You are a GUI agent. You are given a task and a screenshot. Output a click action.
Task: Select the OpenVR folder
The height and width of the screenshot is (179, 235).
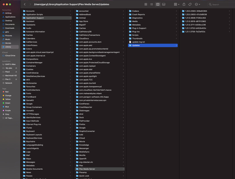click(x=100, y=159)
